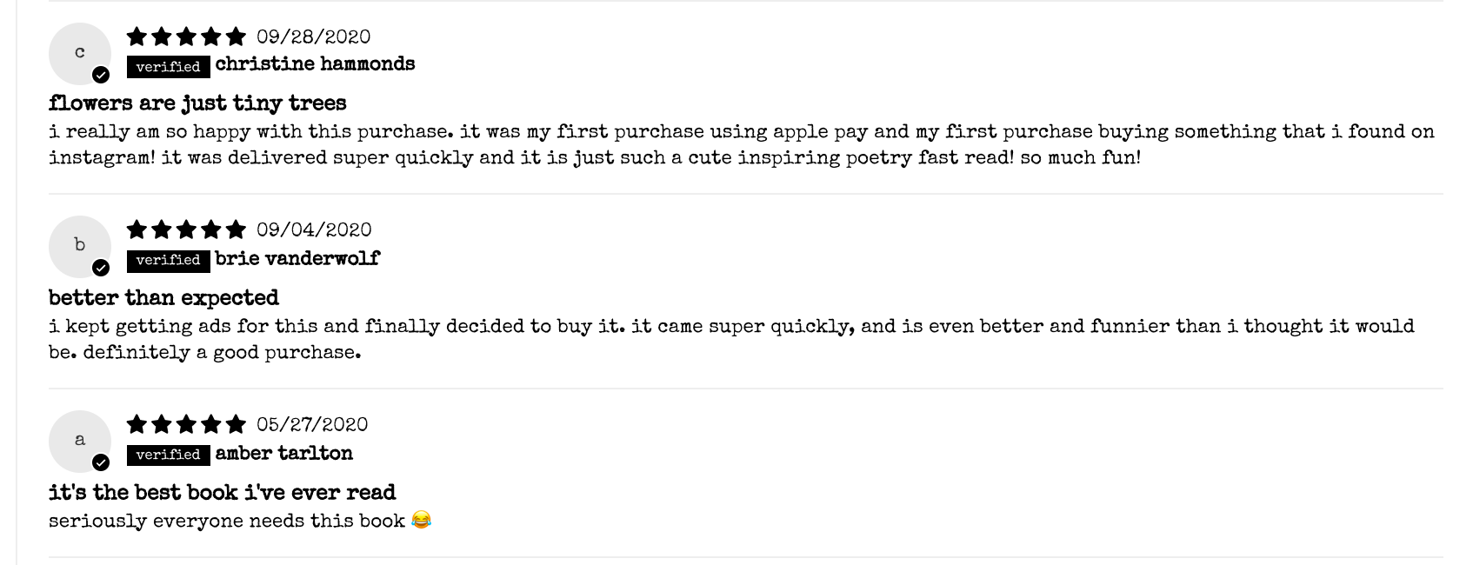The image size is (1473, 565).
Task: Select reviewer name christine hammonds
Action: coord(315,64)
